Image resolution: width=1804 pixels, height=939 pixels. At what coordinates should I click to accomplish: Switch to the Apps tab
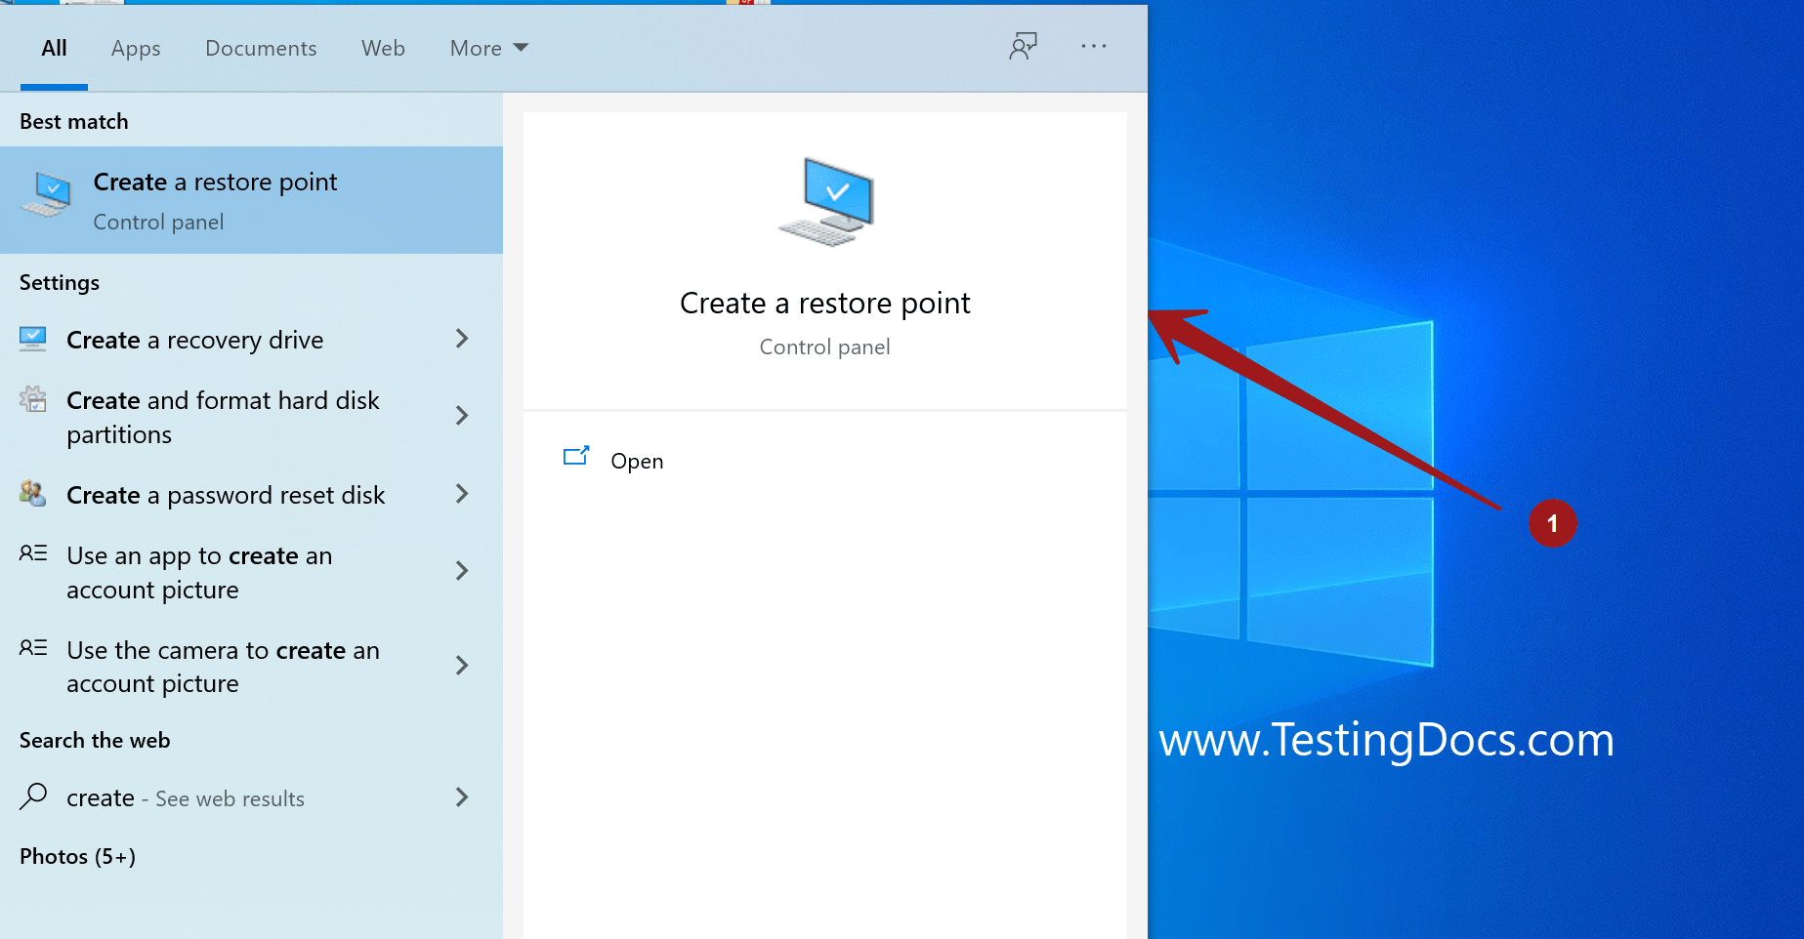pos(135,48)
